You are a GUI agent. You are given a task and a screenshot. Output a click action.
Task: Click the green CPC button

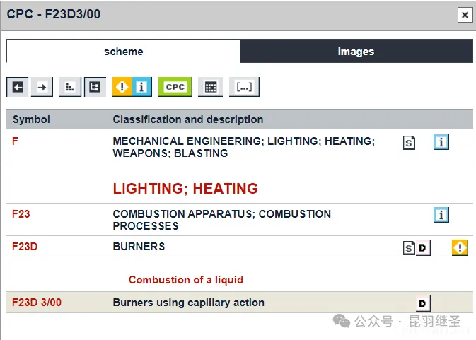[x=175, y=87]
